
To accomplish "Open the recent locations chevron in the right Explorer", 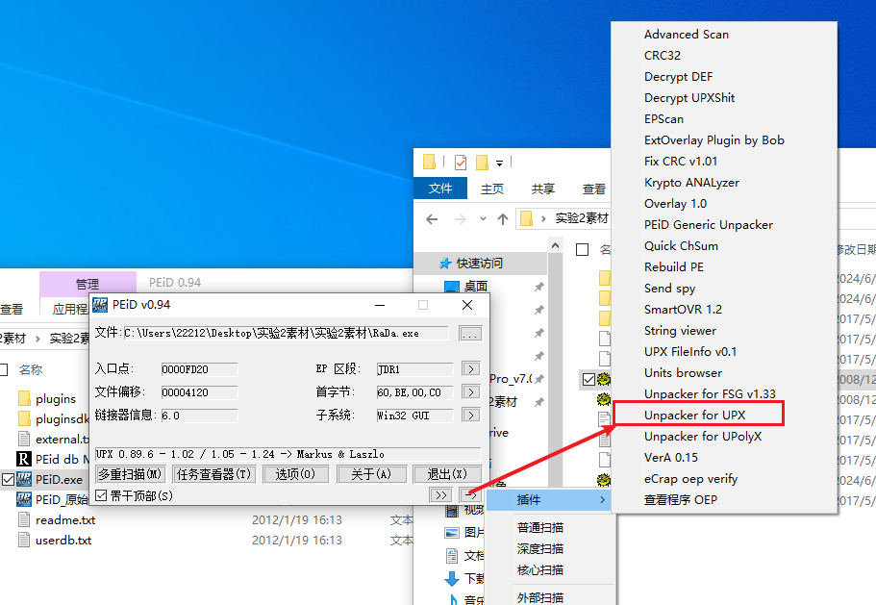I will coord(483,219).
